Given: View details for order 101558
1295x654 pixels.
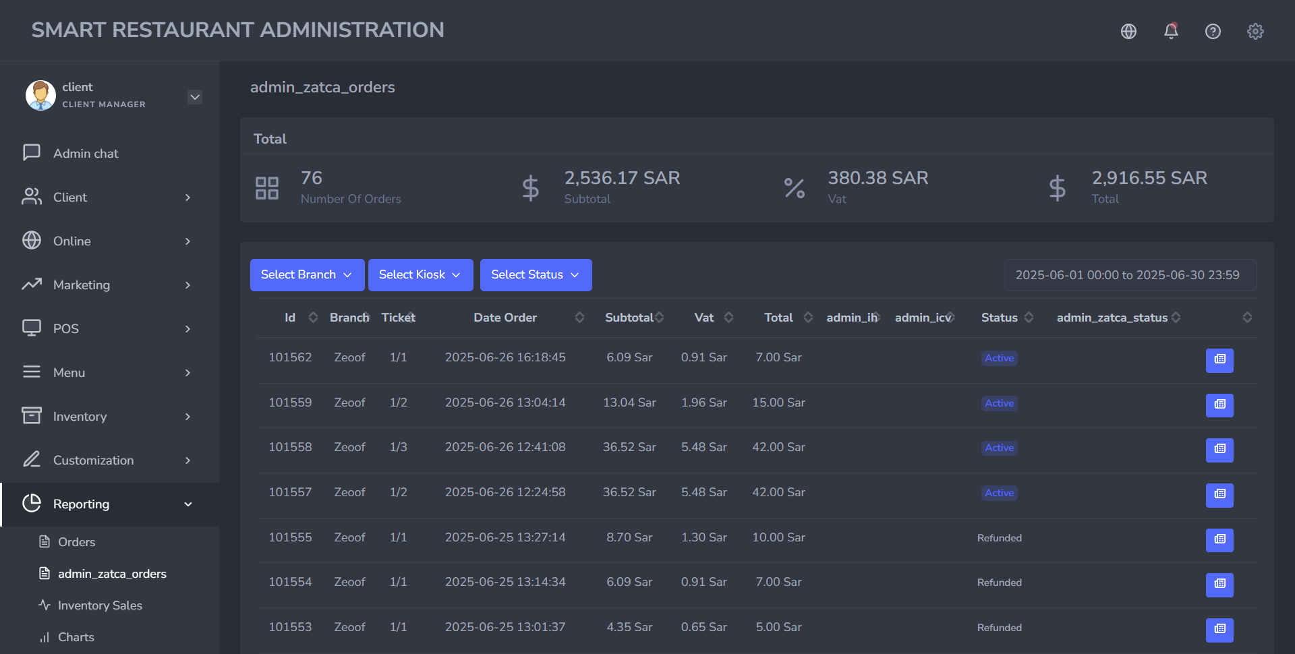Looking at the screenshot, I should coord(1219,450).
